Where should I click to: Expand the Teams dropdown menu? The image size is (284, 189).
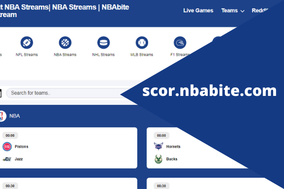click(x=233, y=10)
